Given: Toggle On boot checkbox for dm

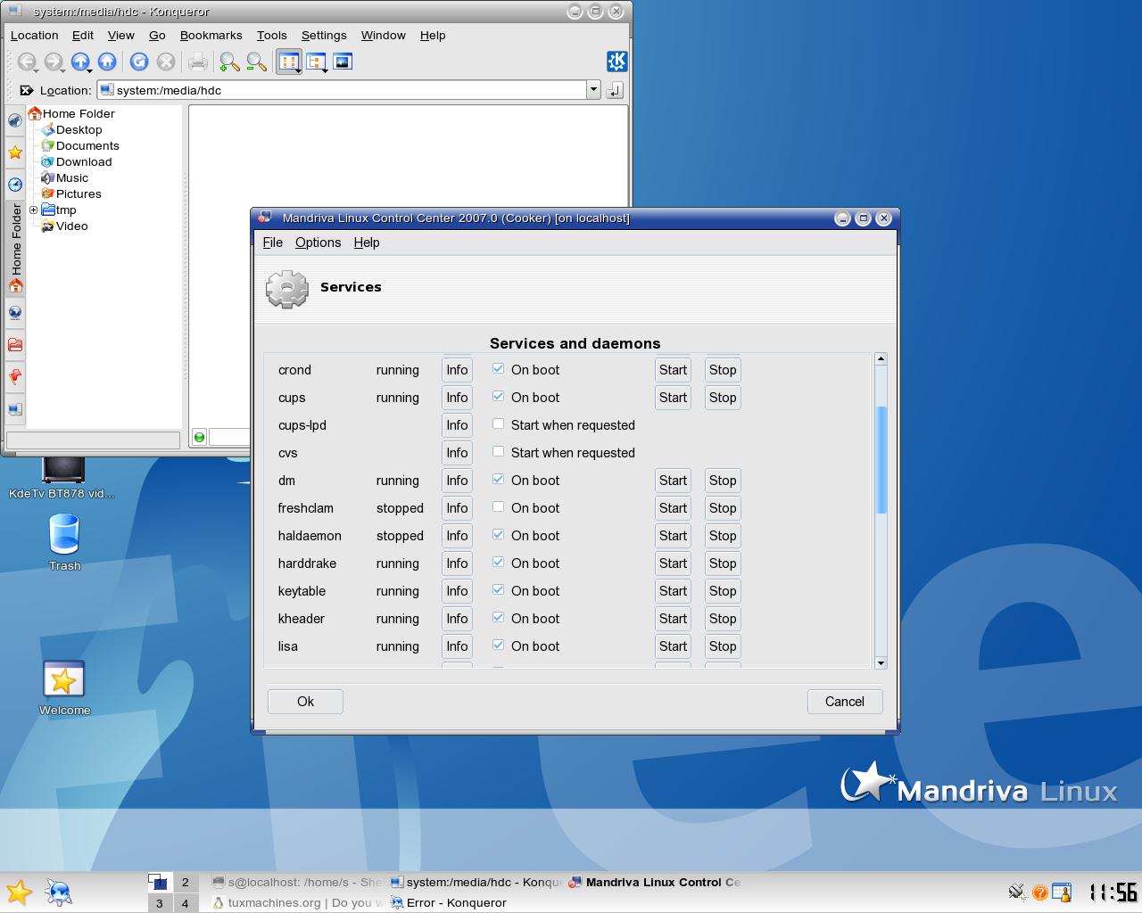Looking at the screenshot, I should point(499,480).
